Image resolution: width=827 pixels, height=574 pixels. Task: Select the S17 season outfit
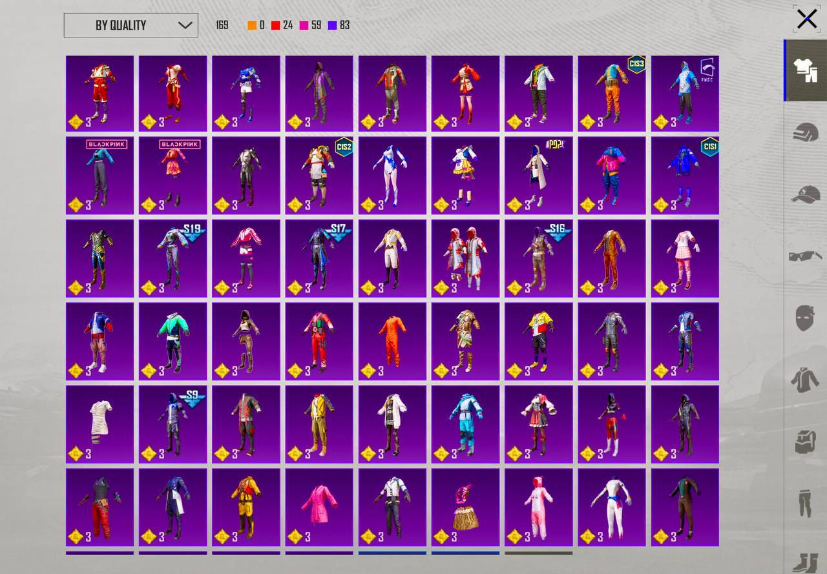click(x=319, y=258)
